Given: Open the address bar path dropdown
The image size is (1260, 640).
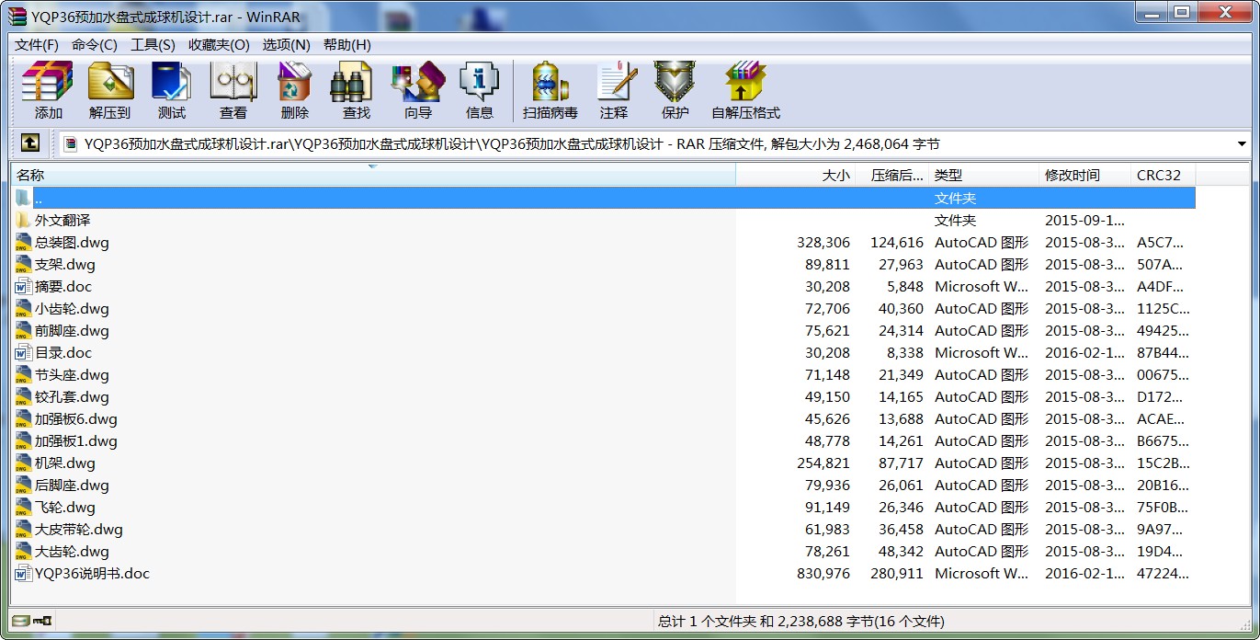Looking at the screenshot, I should coord(1242,143).
